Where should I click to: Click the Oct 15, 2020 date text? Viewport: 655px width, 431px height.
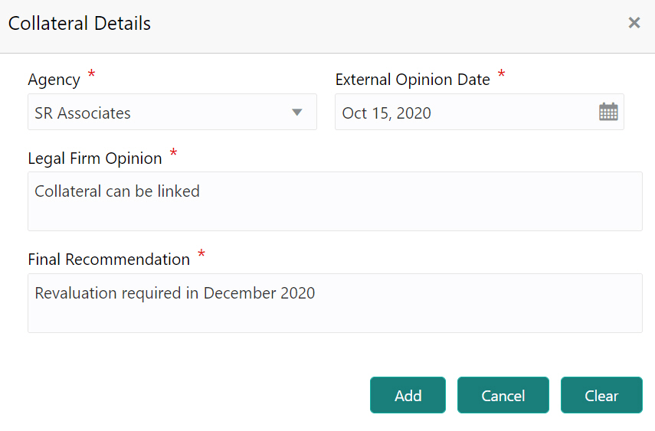(387, 113)
